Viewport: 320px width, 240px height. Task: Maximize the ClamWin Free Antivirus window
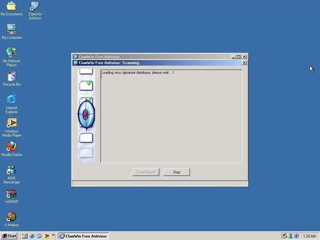pos(238,57)
